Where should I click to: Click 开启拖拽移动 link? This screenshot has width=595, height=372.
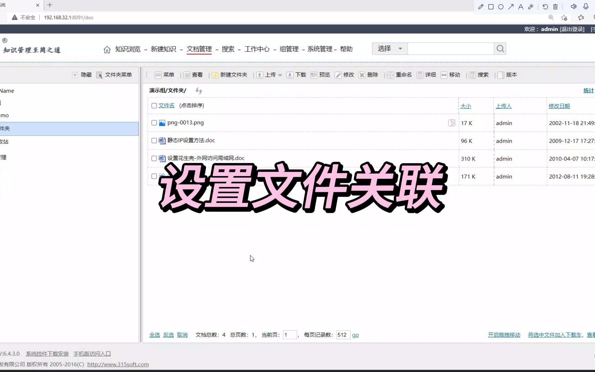pyautogui.click(x=504, y=335)
